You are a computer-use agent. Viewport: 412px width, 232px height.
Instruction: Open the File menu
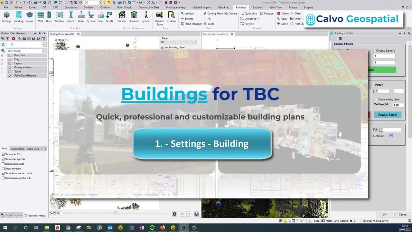click(x=6, y=7)
